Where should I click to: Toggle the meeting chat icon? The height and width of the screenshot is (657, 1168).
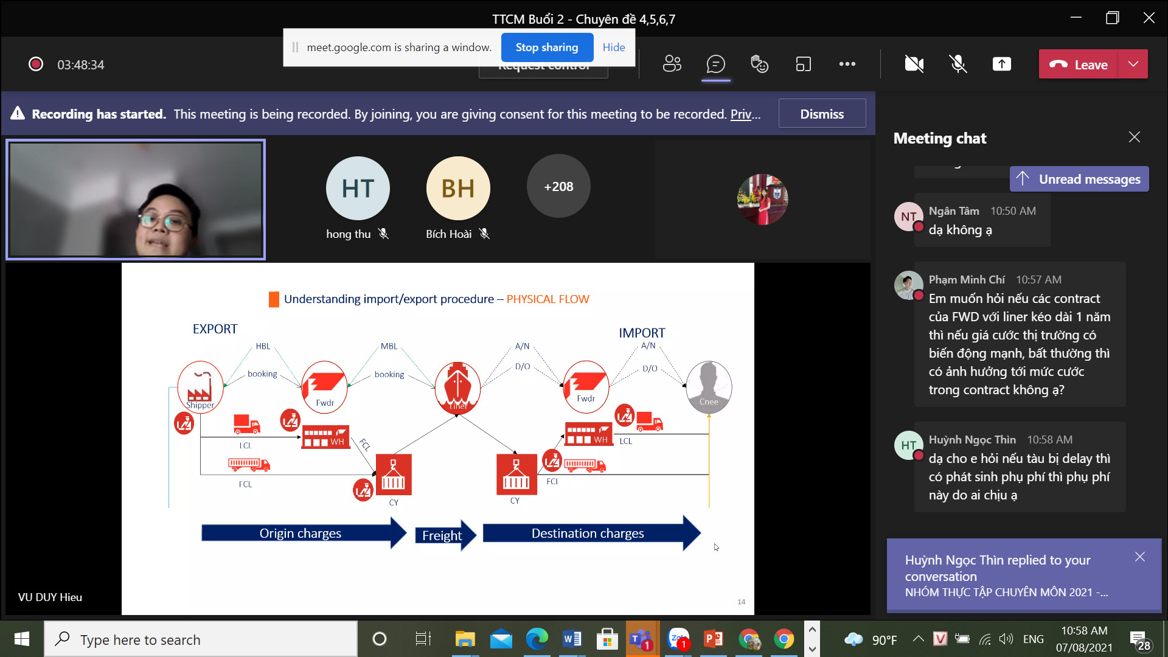tap(715, 64)
